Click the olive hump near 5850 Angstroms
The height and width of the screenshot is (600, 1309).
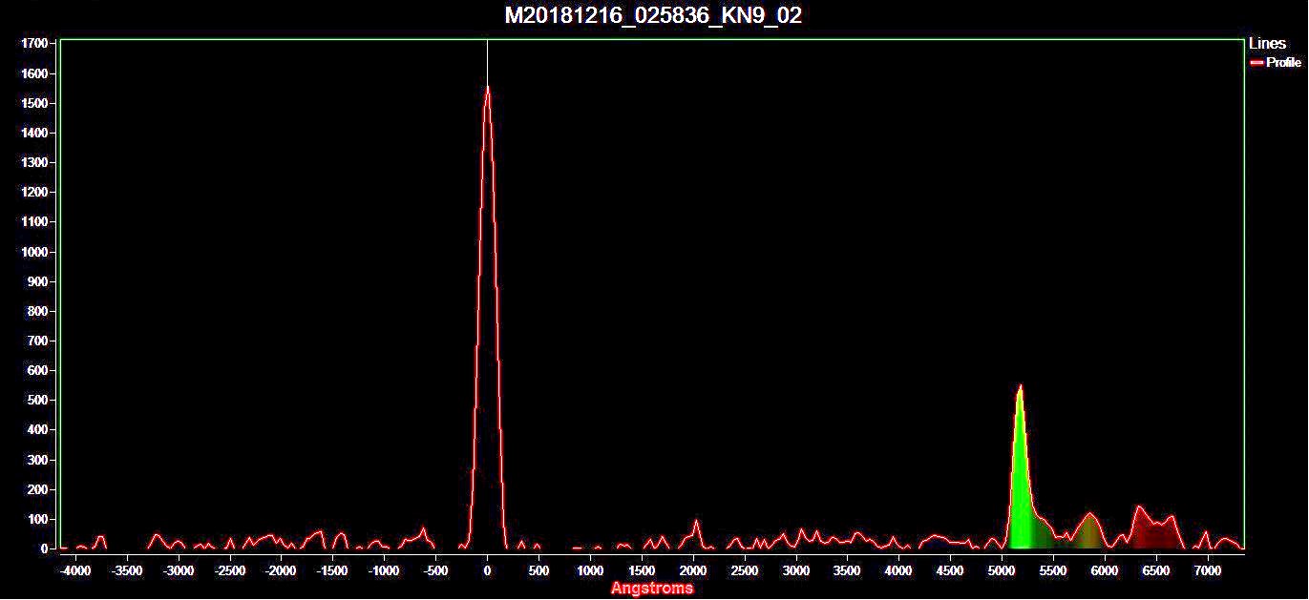coord(1088,531)
